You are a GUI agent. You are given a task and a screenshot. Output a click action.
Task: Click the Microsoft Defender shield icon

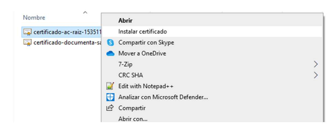point(111,97)
